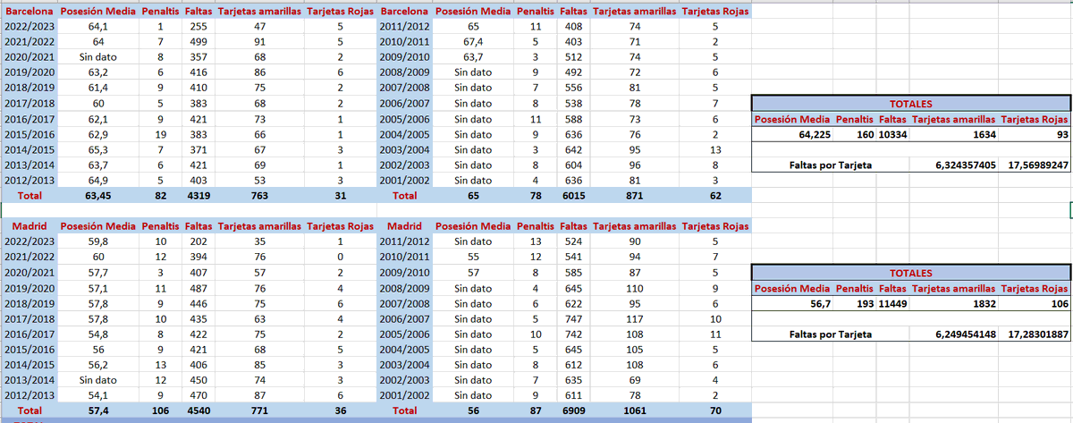This screenshot has height=423, width=1073.
Task: Select the Madrid 2006/2007 yellow cards value 117
Action: point(635,318)
